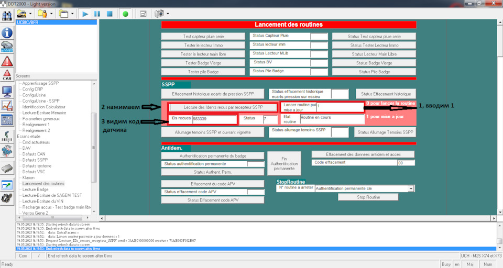Click Tester Badge Vierge button

tap(203, 63)
